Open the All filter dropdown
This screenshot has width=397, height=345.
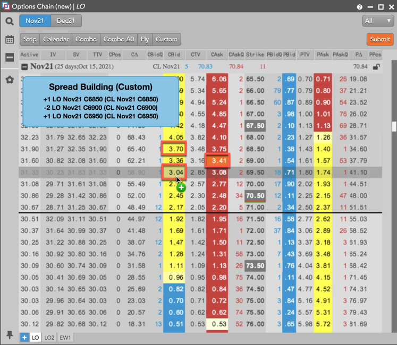click(378, 21)
